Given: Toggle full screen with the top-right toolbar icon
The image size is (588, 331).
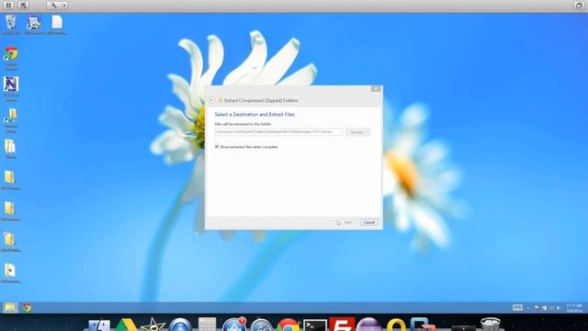Looking at the screenshot, I should [x=579, y=6].
